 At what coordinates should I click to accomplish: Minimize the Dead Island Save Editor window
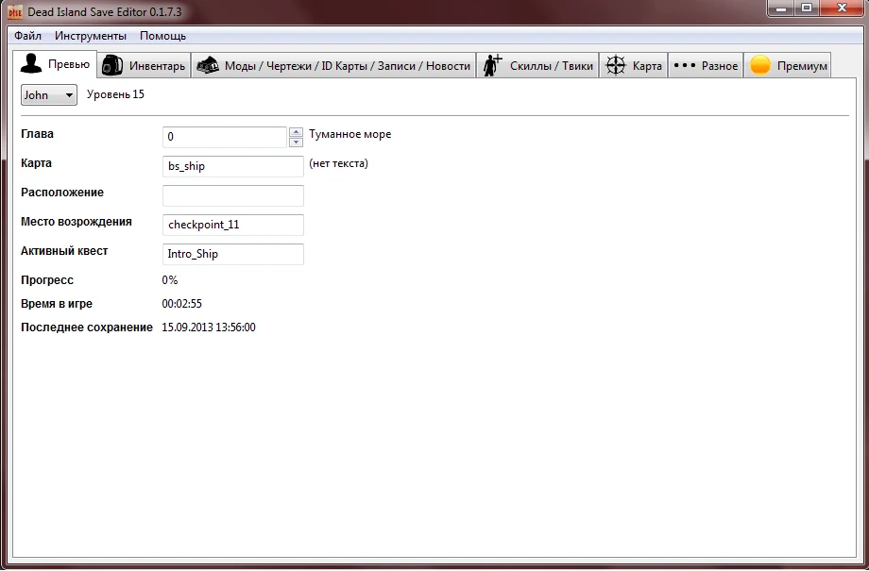tap(781, 8)
